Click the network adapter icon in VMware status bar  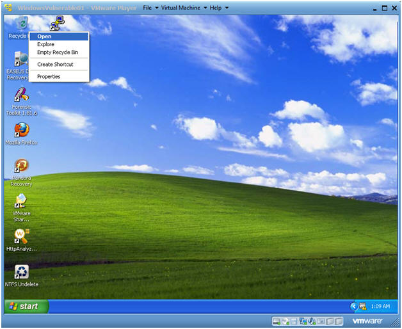tap(303, 321)
